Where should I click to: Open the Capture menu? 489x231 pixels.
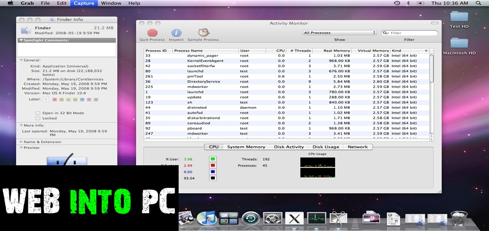(84, 3)
